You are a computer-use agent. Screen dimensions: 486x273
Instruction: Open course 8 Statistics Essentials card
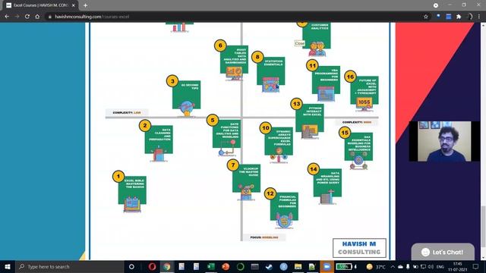(271, 71)
